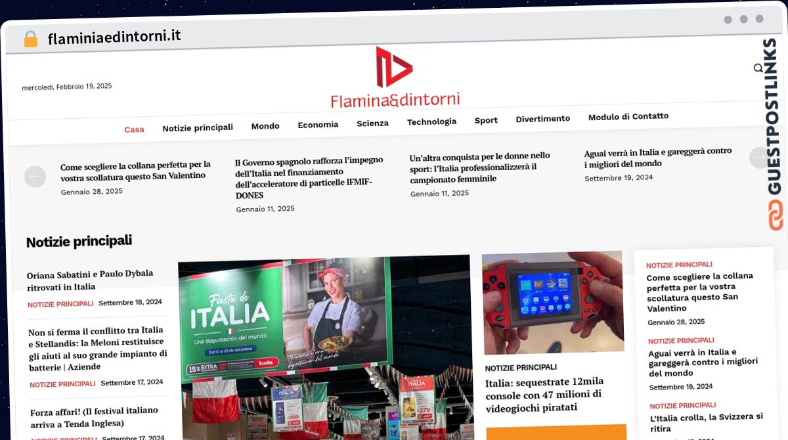Open the red game console thumbnail
The height and width of the screenshot is (440, 788).
552,302
